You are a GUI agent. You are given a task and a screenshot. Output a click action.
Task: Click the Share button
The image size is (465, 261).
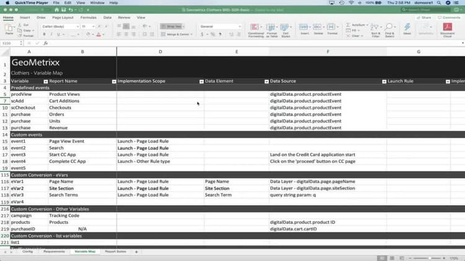(x=424, y=17)
